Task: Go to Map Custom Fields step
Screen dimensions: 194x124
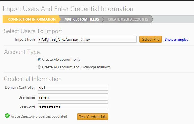Action: click(x=82, y=19)
